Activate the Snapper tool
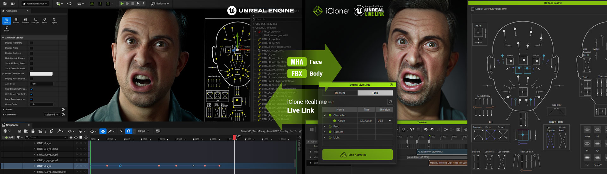 pyautogui.click(x=35, y=21)
